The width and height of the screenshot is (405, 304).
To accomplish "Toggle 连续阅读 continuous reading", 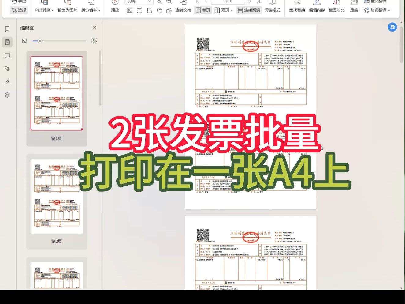I will (249, 10).
